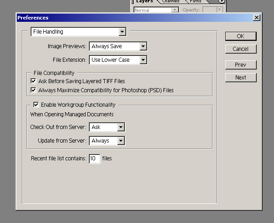
Task: Go to previous preferences with Prev
Action: click(x=241, y=65)
